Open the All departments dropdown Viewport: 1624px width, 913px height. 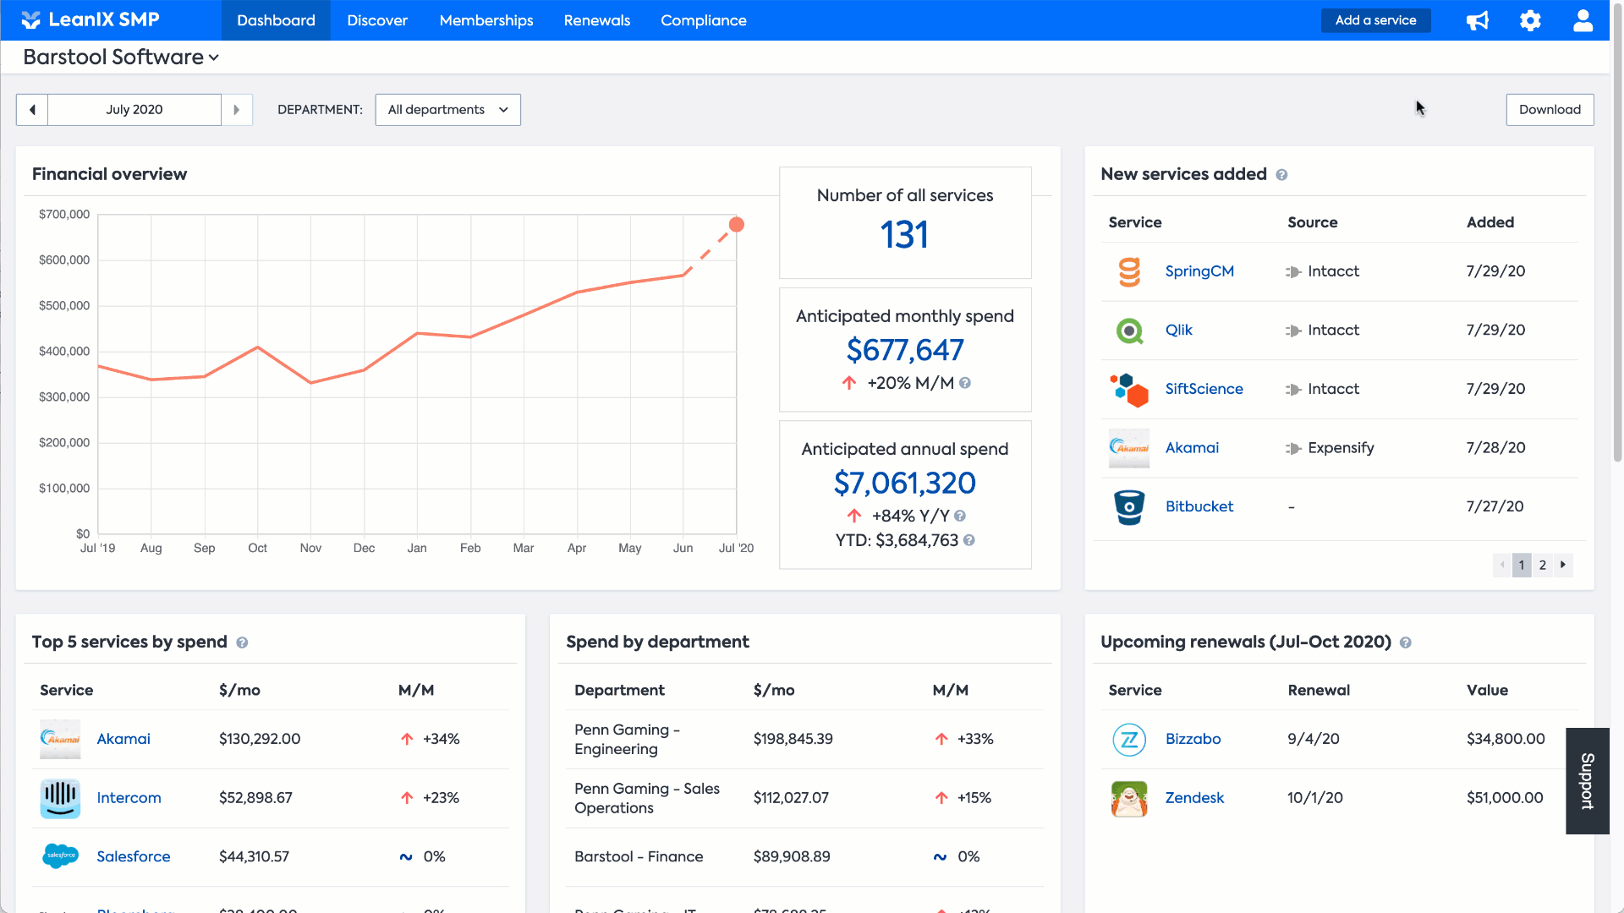tap(447, 110)
